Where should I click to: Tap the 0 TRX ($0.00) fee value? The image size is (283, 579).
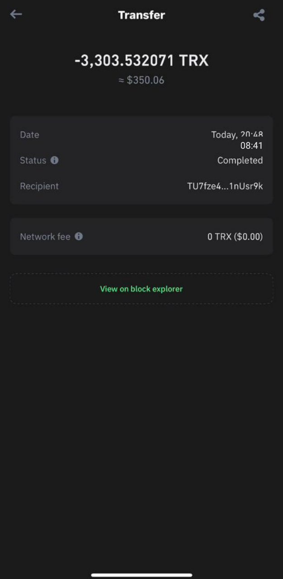(235, 237)
